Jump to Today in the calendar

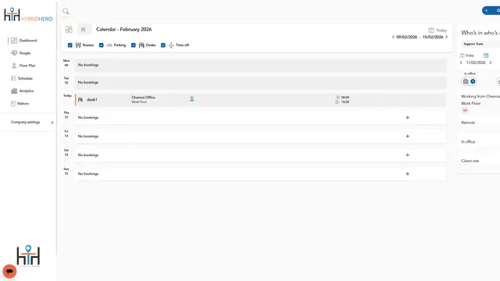[437, 30]
